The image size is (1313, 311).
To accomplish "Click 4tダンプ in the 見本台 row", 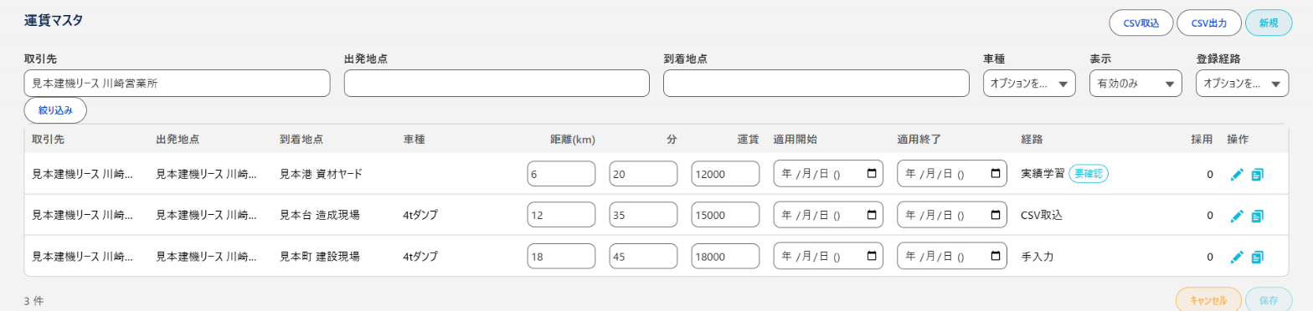I will [x=420, y=215].
